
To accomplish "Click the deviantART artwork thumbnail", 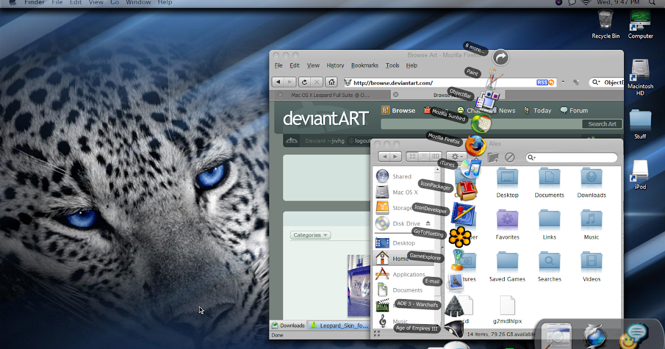I will (x=358, y=285).
